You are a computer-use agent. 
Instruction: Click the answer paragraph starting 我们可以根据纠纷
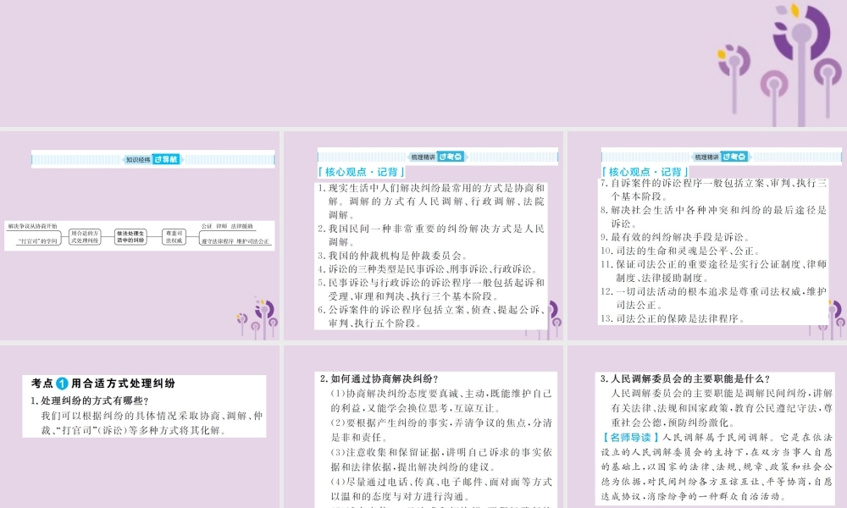pos(152,423)
